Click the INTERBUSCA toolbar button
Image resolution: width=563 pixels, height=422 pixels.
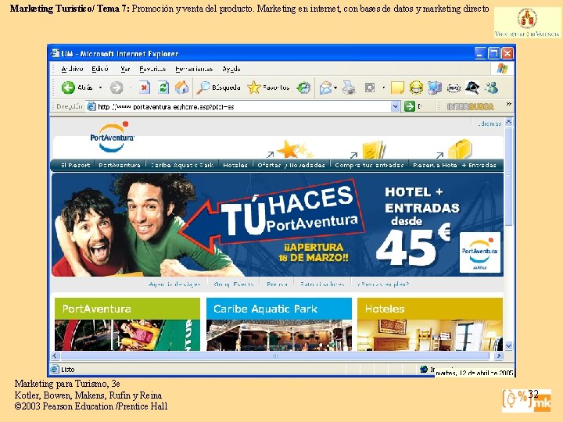click(x=471, y=106)
